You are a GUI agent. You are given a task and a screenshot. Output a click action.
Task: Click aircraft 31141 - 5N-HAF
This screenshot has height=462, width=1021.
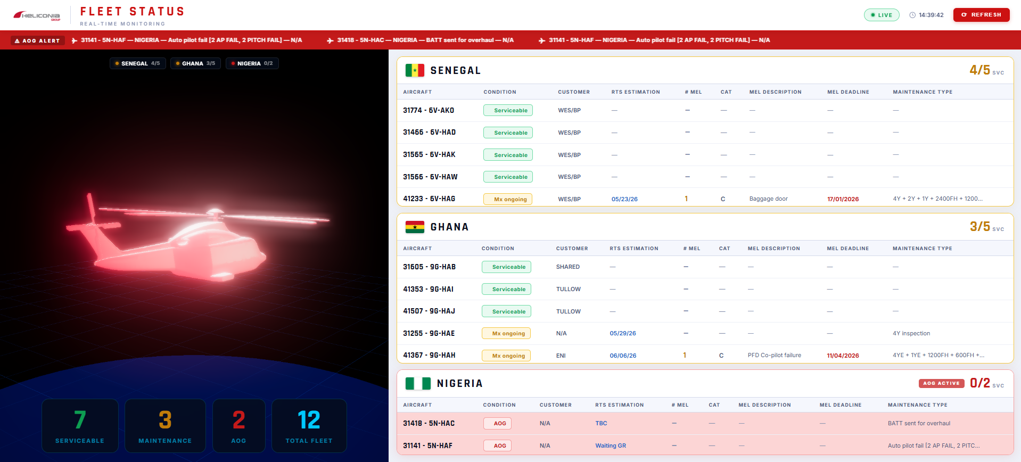coord(427,445)
